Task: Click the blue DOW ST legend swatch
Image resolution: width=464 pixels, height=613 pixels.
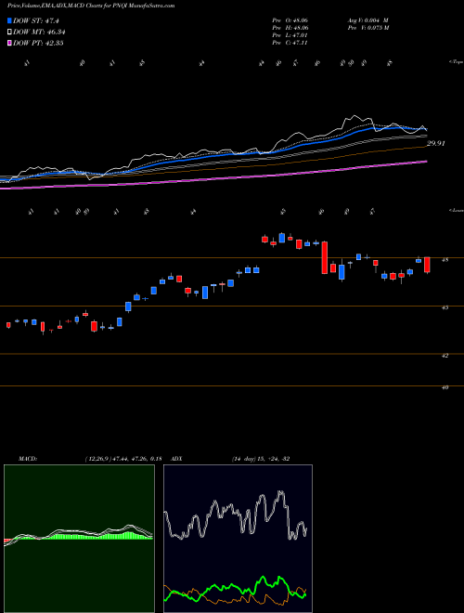Action: click(10, 20)
